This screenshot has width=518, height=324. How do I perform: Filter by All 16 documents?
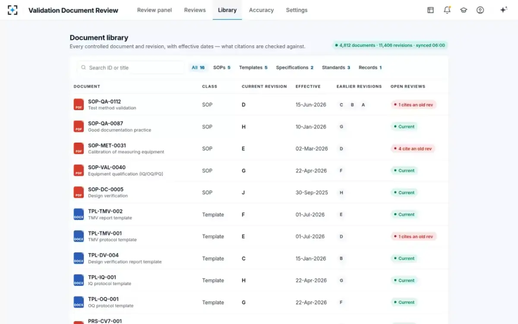click(x=198, y=67)
